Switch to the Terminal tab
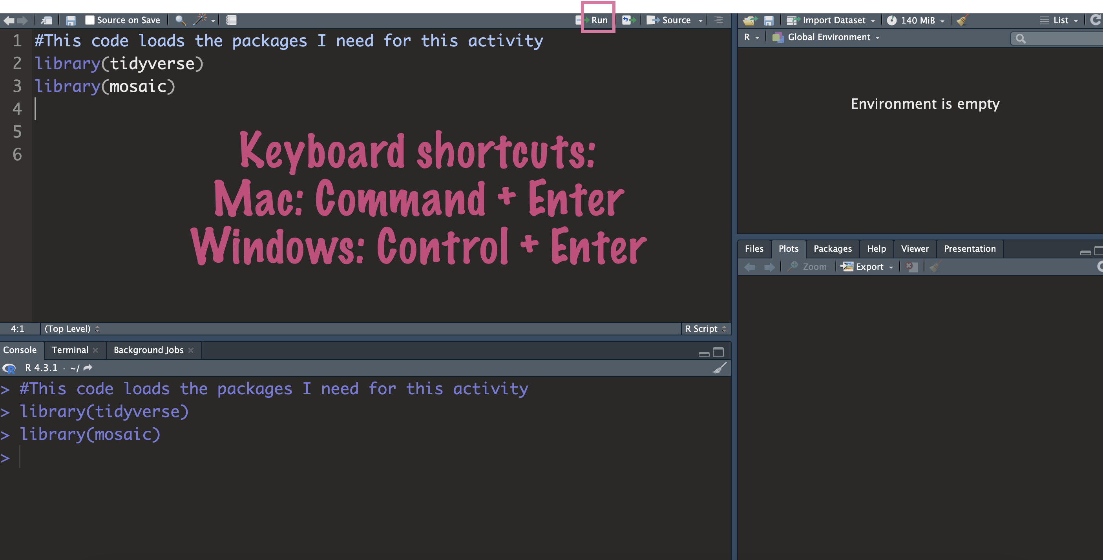This screenshot has width=1103, height=560. (x=70, y=350)
